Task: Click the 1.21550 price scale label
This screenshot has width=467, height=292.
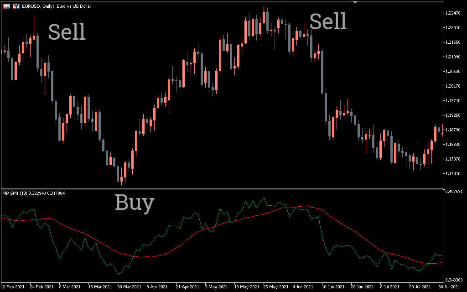Action: click(453, 42)
